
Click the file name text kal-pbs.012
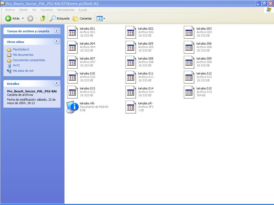click(x=204, y=73)
